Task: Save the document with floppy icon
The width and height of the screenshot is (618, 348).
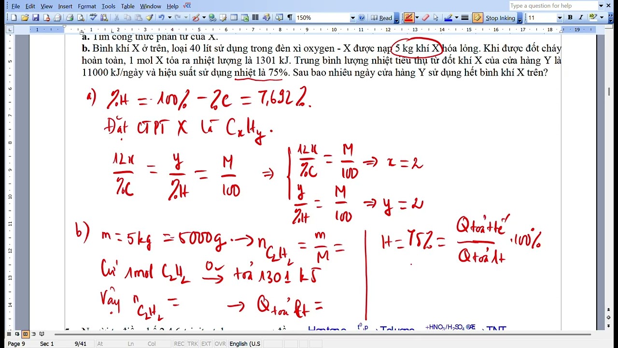Action: (x=36, y=17)
